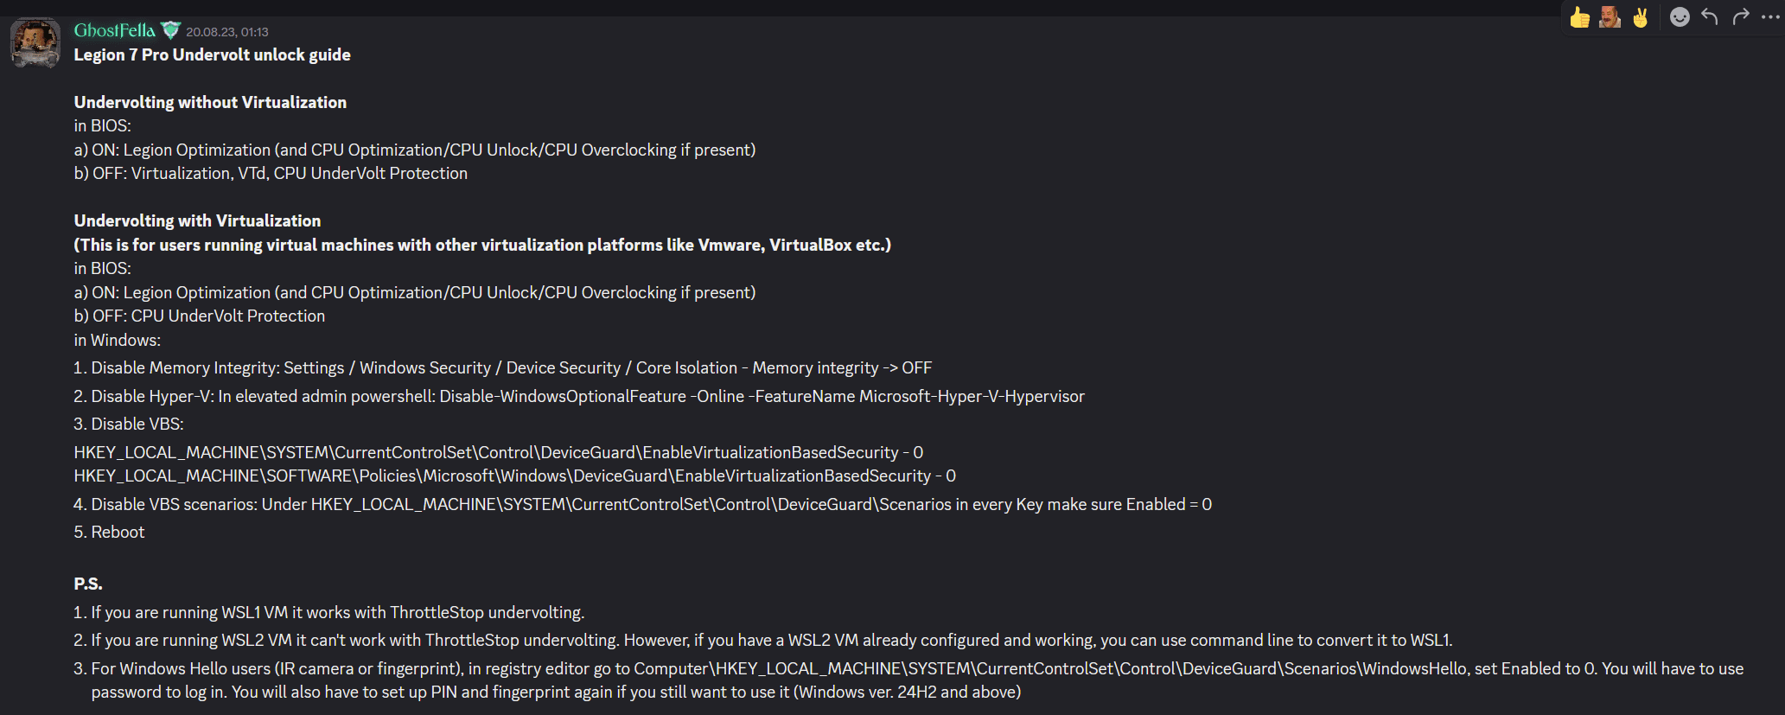Open GhostFella's profile from the avatar
This screenshot has width=1785, height=715.
pos(35,42)
